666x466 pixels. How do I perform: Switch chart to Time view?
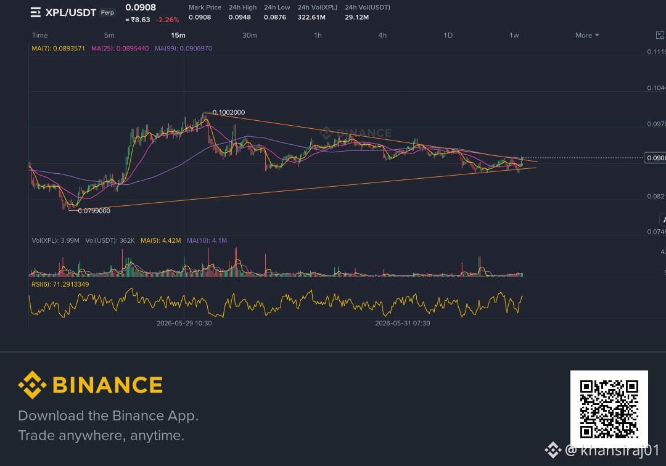39,35
